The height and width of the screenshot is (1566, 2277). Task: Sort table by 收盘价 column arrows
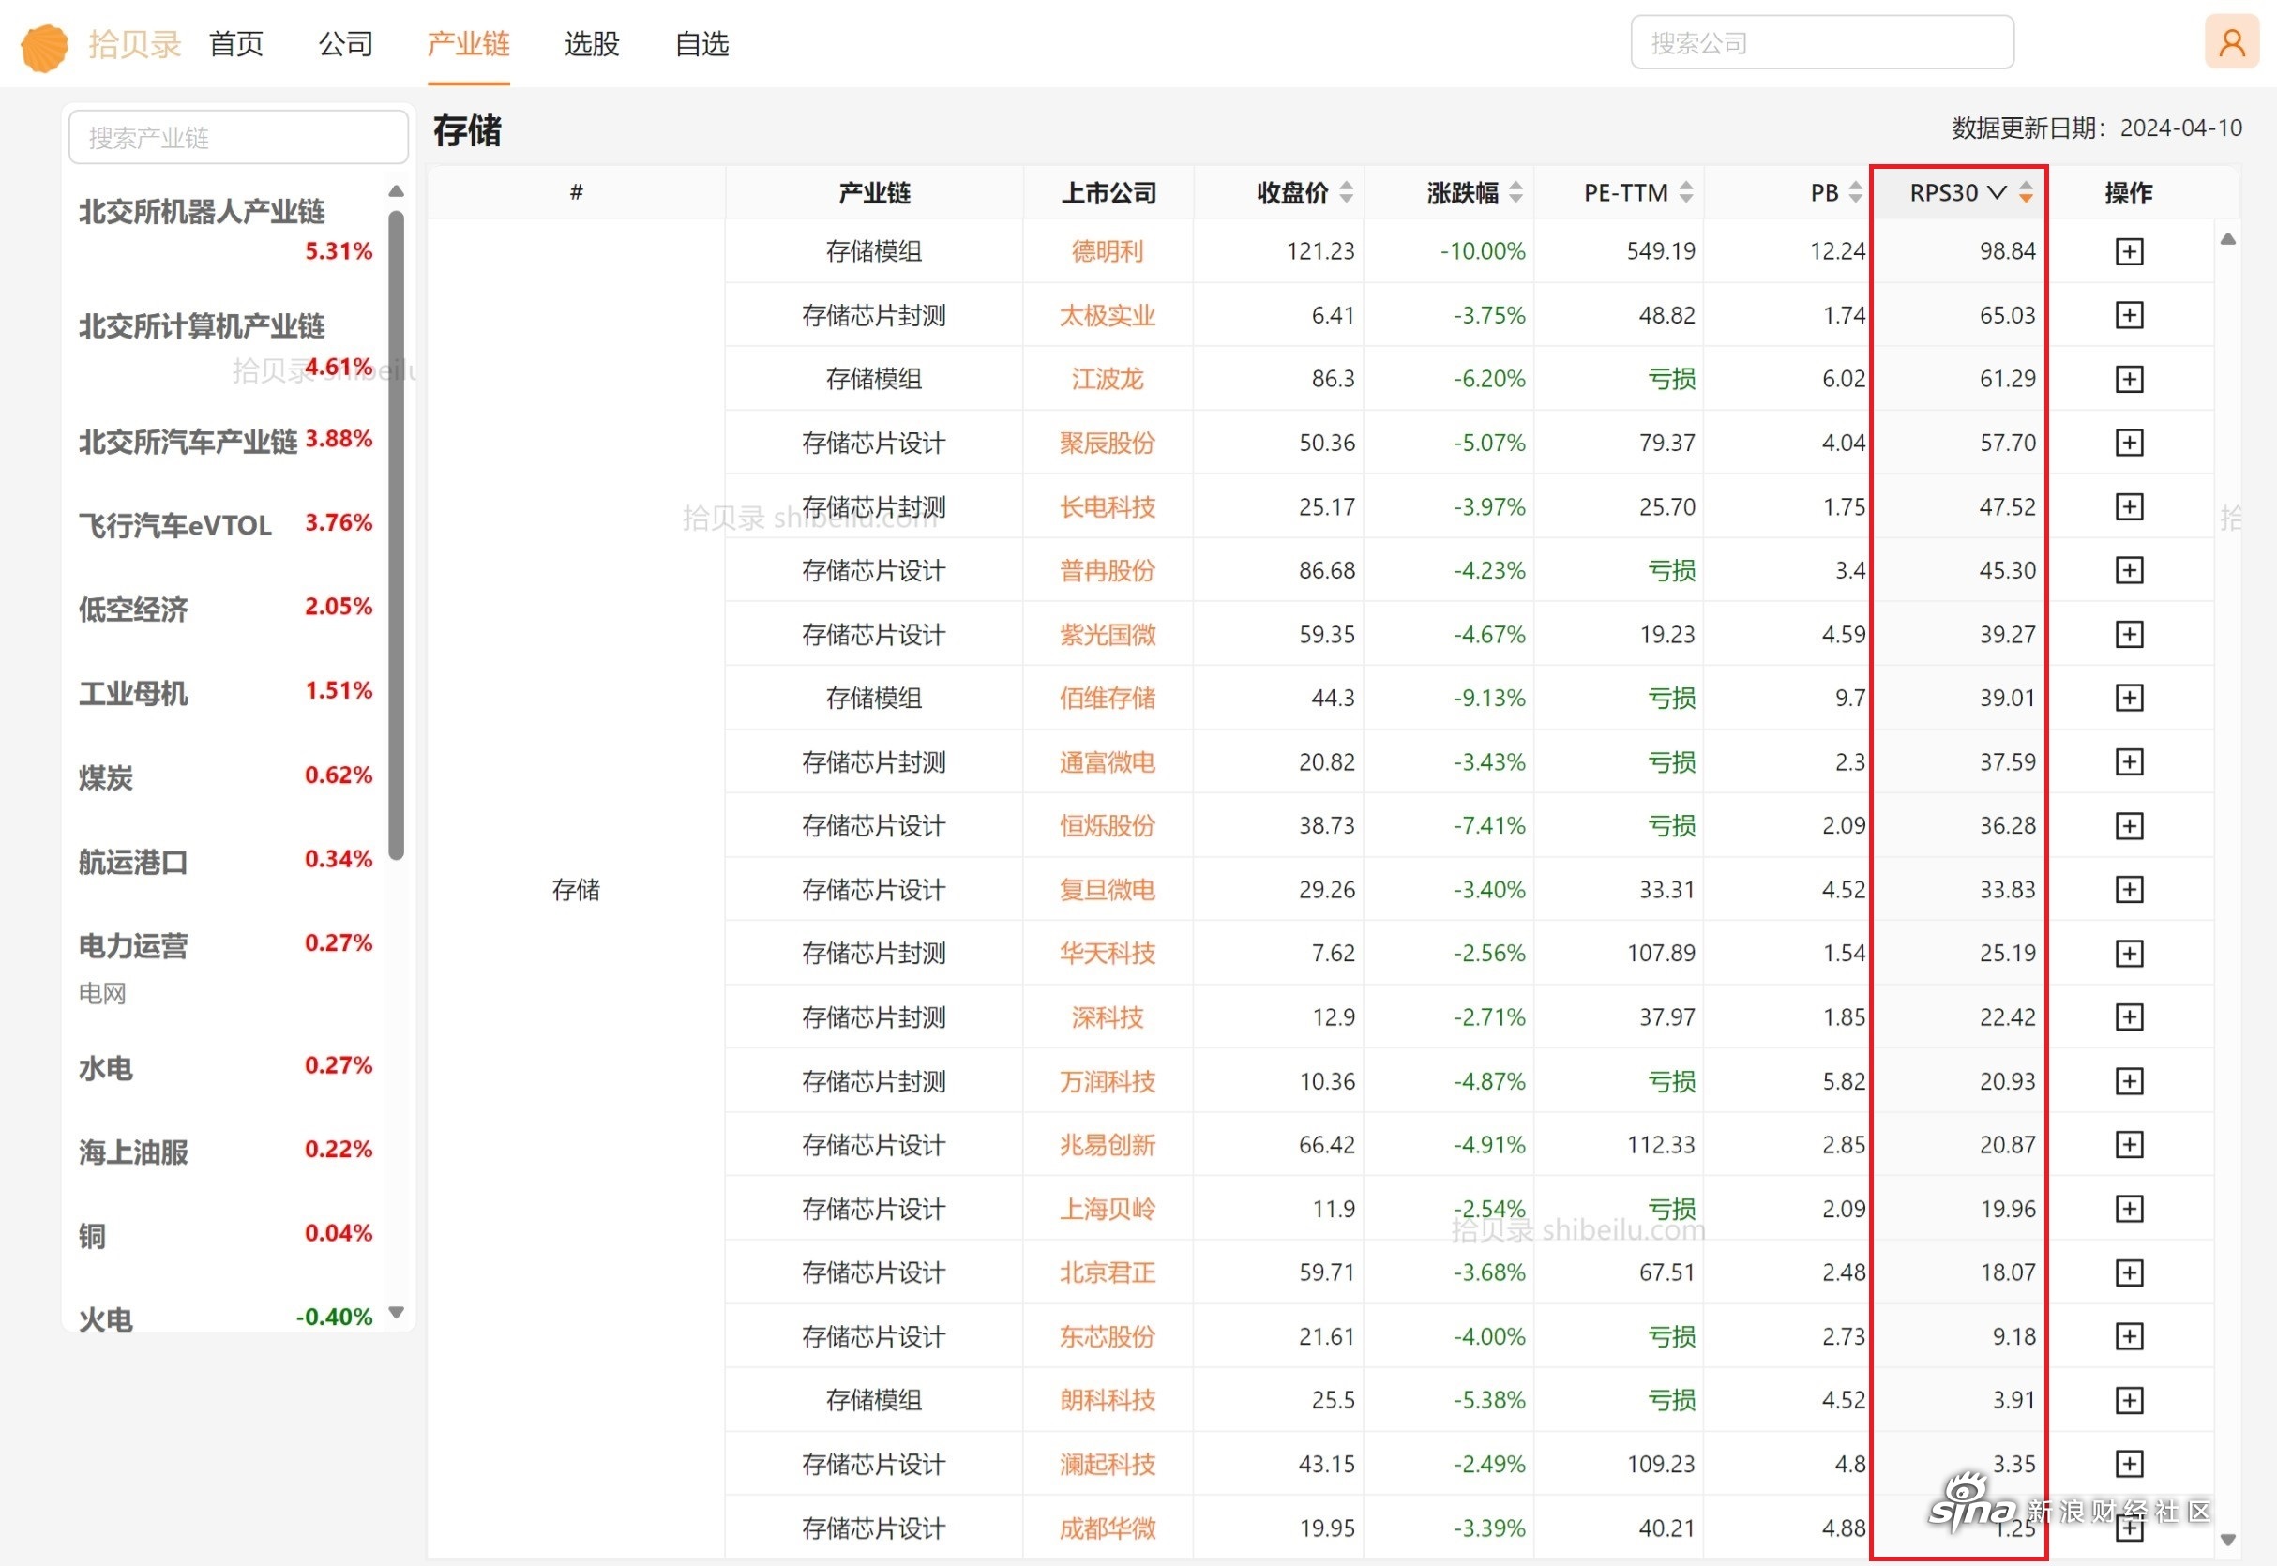click(x=1346, y=192)
